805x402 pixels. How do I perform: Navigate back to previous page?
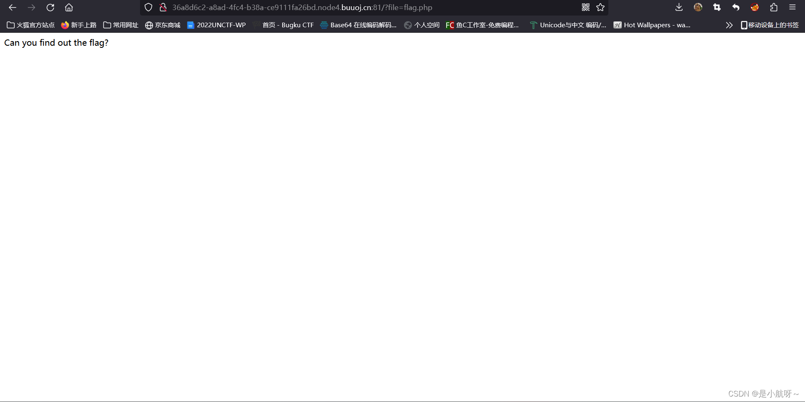point(12,7)
